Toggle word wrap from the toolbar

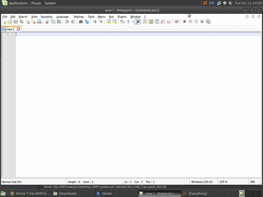click(x=123, y=22)
